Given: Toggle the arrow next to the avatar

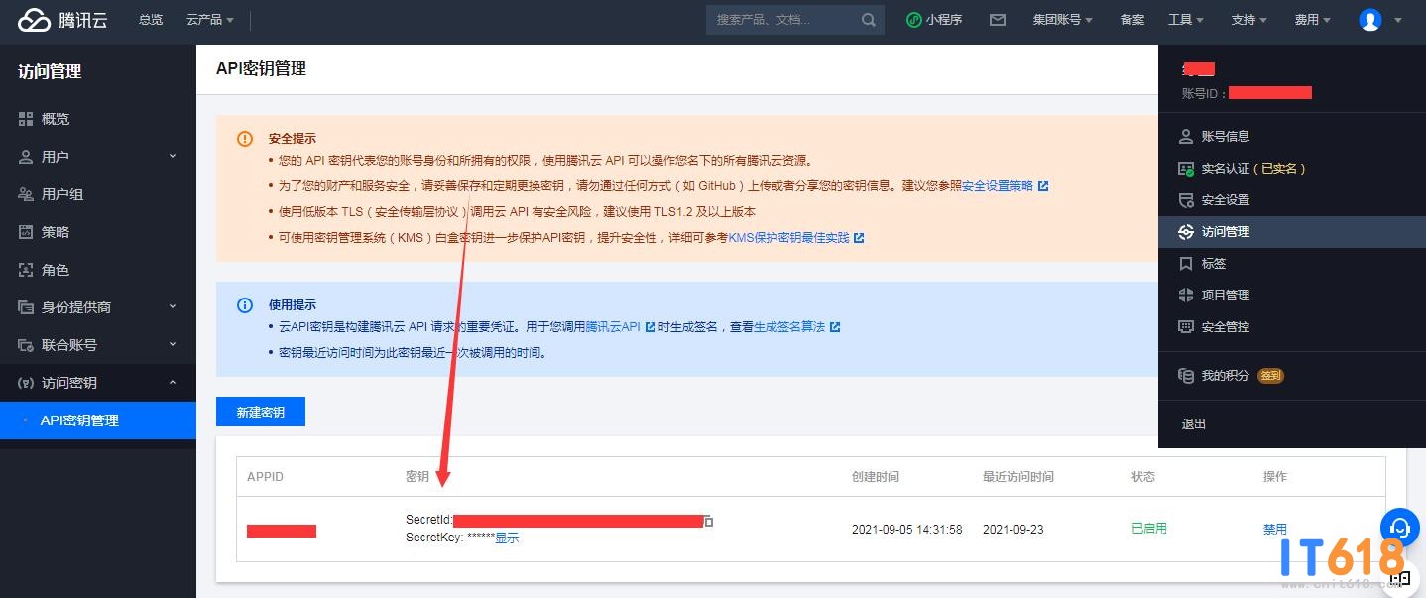Looking at the screenshot, I should [1398, 20].
